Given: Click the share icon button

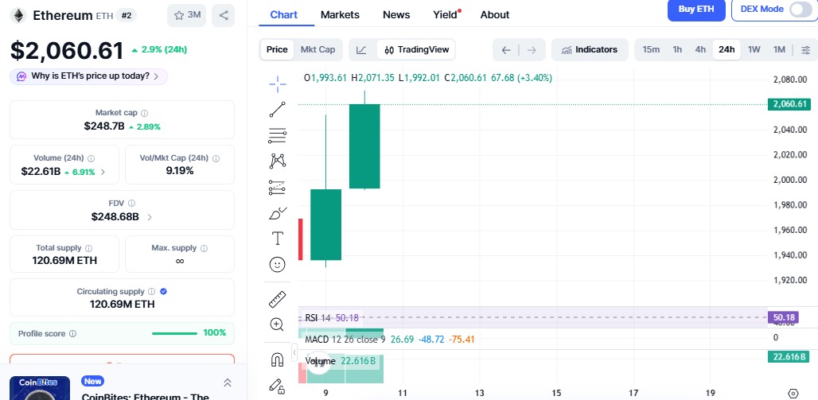Looking at the screenshot, I should pyautogui.click(x=224, y=15).
